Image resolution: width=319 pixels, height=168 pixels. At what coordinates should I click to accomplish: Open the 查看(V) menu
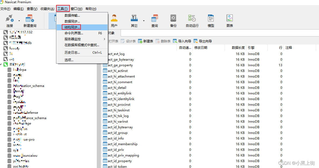32,9
